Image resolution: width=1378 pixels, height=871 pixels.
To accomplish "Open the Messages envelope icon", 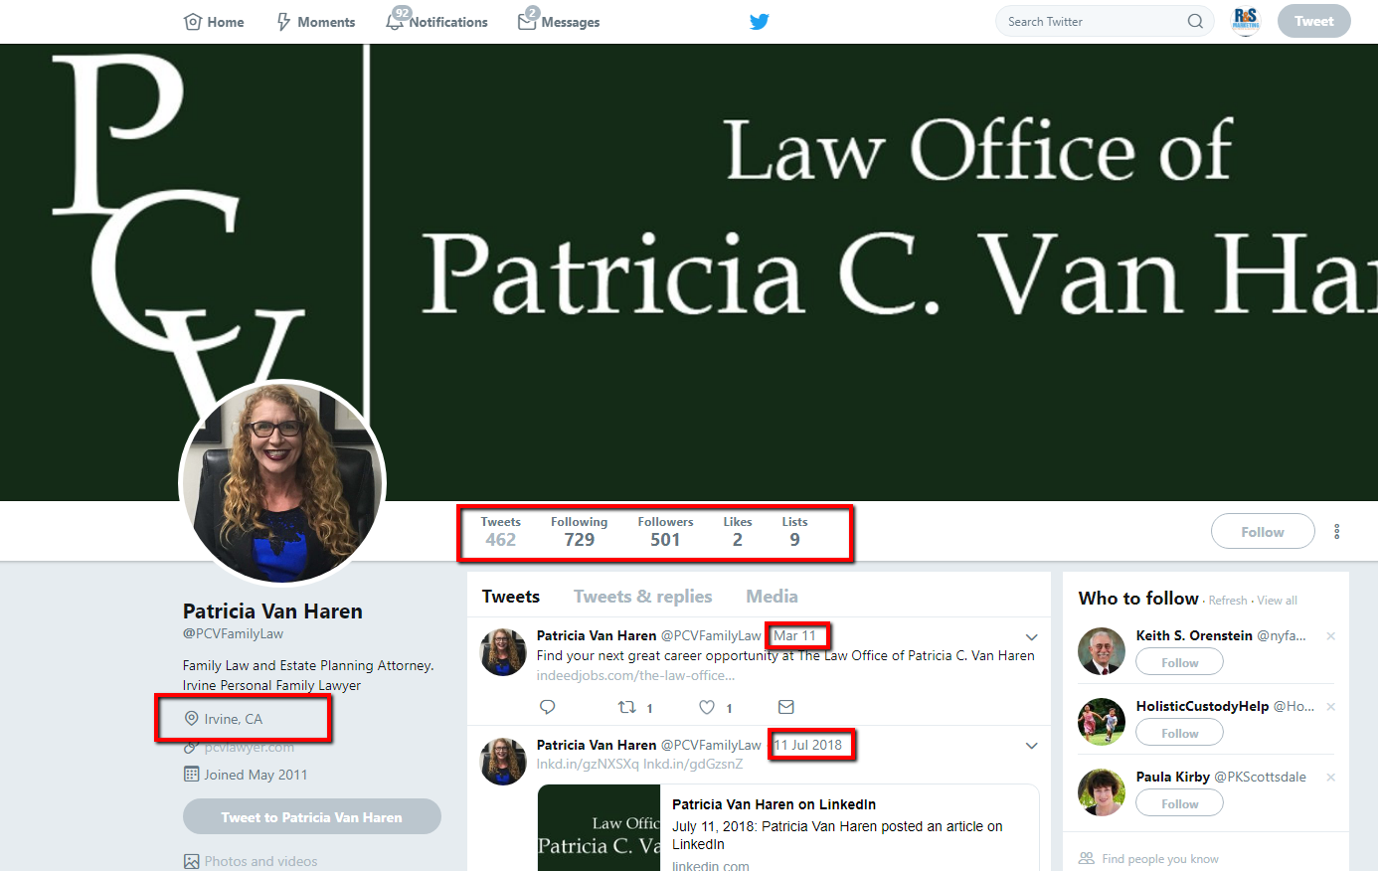I will 527,22.
